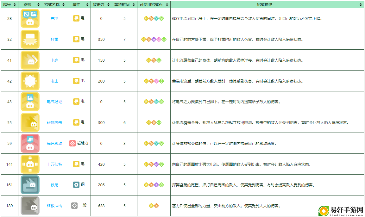
Task: Click electric type icon in 充电 row
Action: tap(76, 18)
